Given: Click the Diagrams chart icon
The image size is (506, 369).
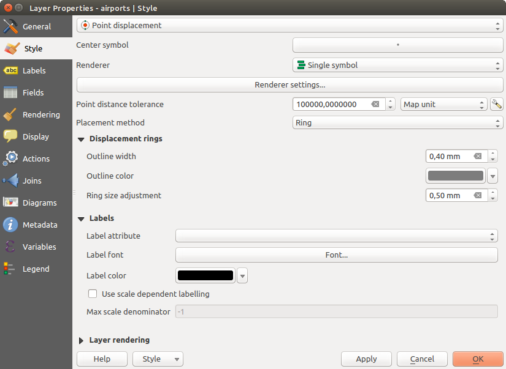Looking at the screenshot, I should (x=10, y=203).
